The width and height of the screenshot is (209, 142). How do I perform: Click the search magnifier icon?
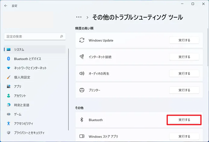coord(61,36)
